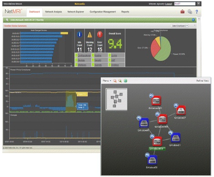Click the NetMRI logo

(13, 11)
